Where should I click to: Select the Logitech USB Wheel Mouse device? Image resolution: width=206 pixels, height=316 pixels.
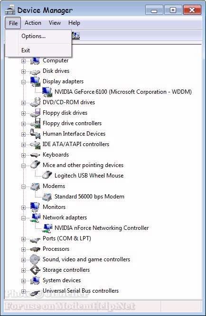[x=89, y=176]
